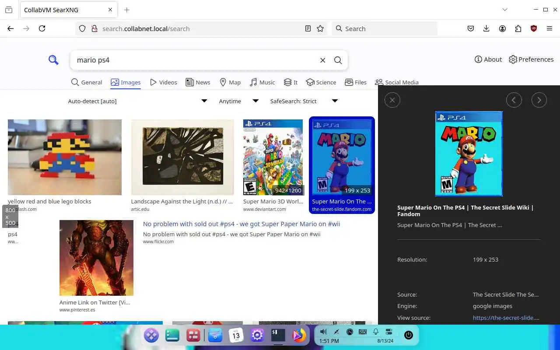The height and width of the screenshot is (350, 560).
Task: Open the Pocket save icon
Action: [x=471, y=28]
